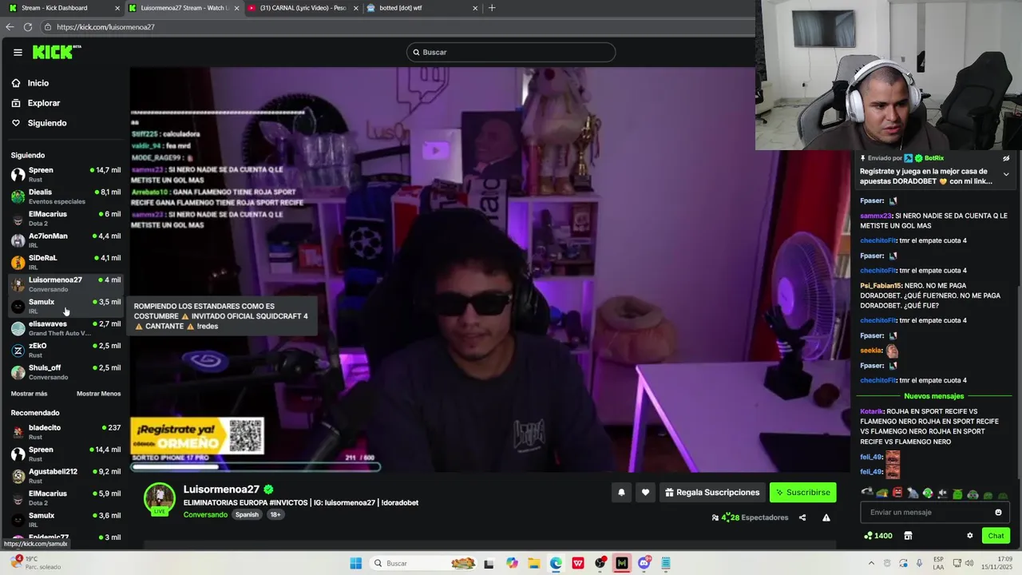This screenshot has width=1022, height=575.
Task: Open Microsoft Edge from taskbar
Action: click(556, 563)
